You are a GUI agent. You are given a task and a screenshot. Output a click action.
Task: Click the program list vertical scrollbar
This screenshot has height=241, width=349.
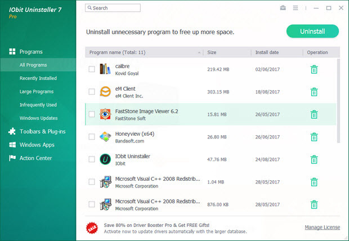(338, 101)
